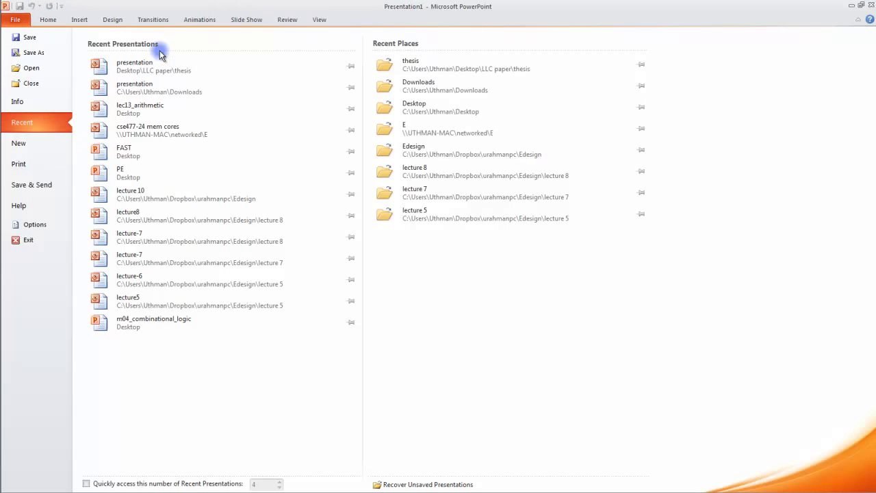
Task: Pin the lecture 5 folder in Recent Places
Action: click(x=641, y=214)
